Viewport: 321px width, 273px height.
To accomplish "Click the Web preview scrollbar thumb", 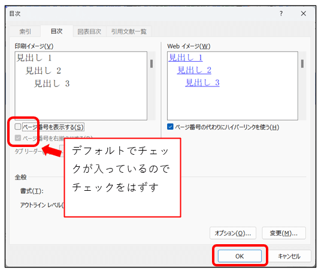I will pos(302,64).
